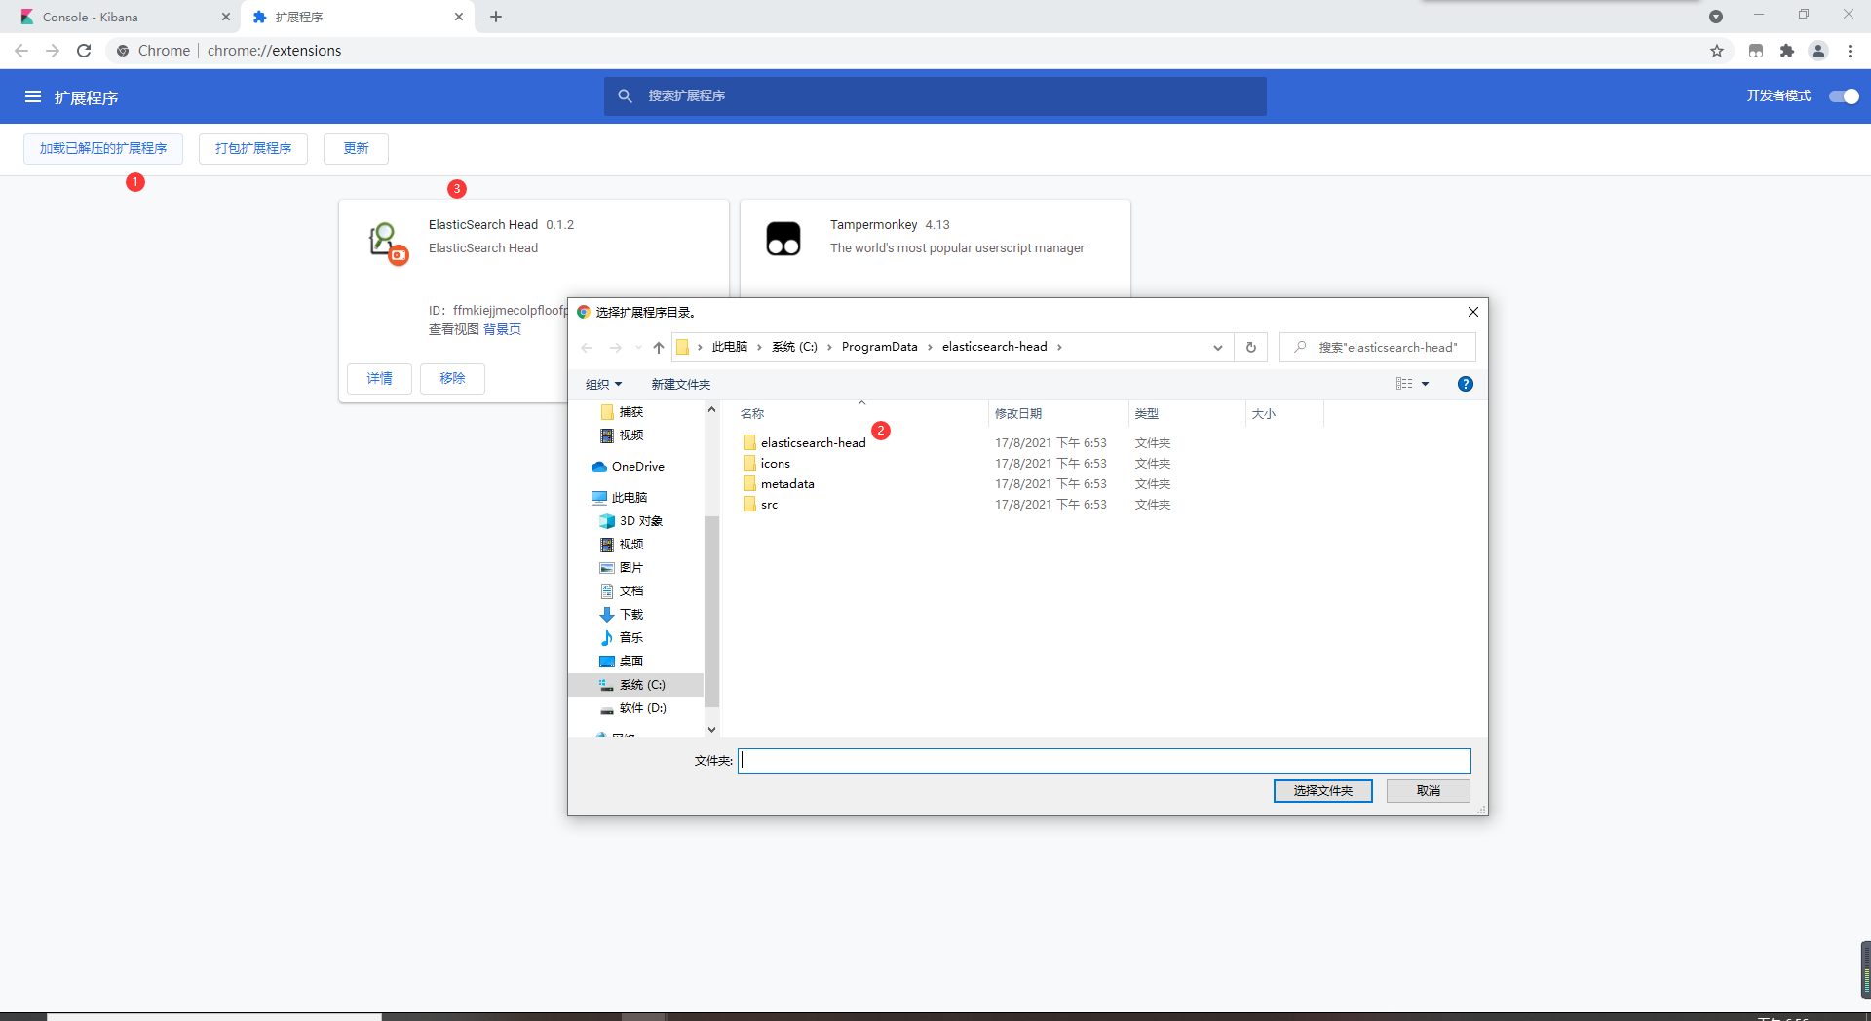
Task: Open the dialog help icon
Action: coord(1466,384)
